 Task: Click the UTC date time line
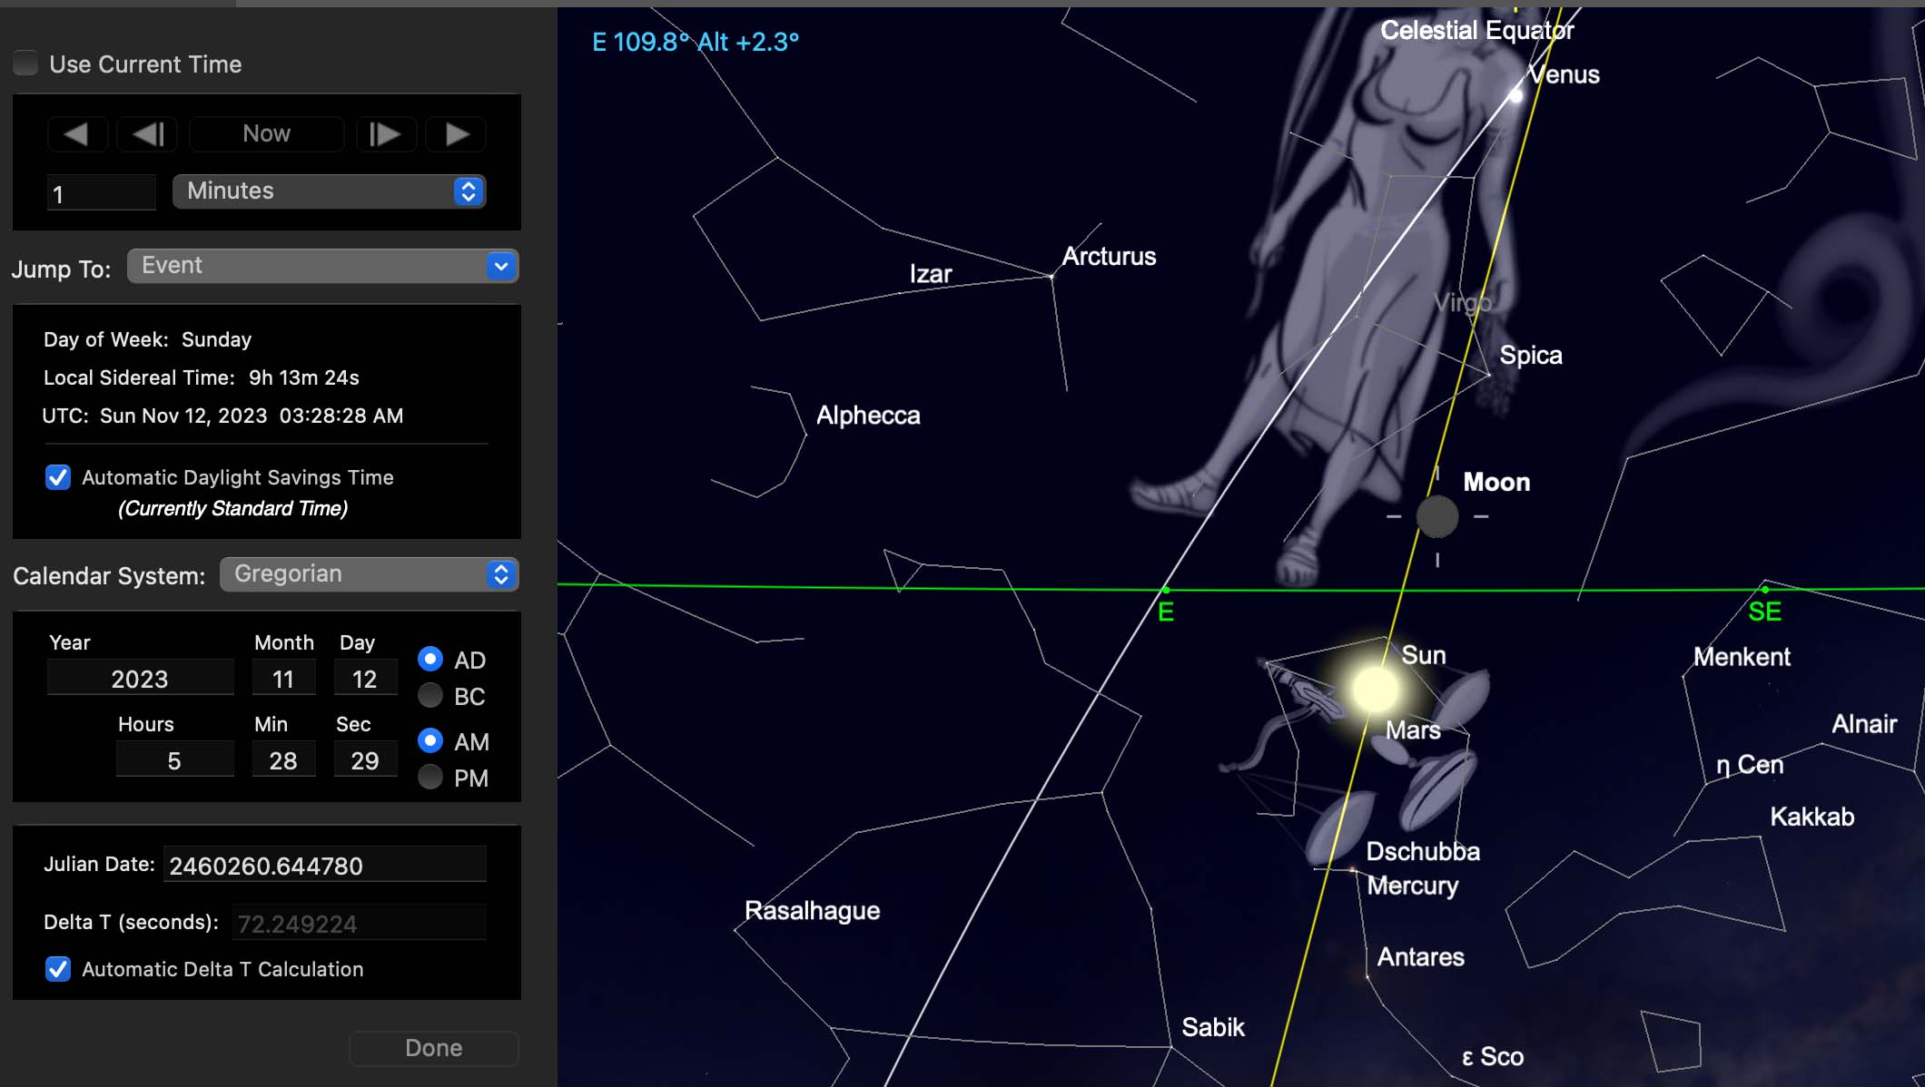(222, 416)
